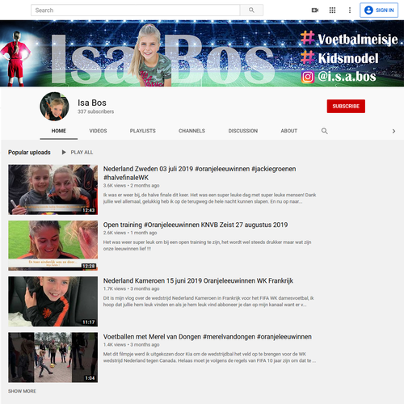Click the Popular uploads heading

click(29, 153)
